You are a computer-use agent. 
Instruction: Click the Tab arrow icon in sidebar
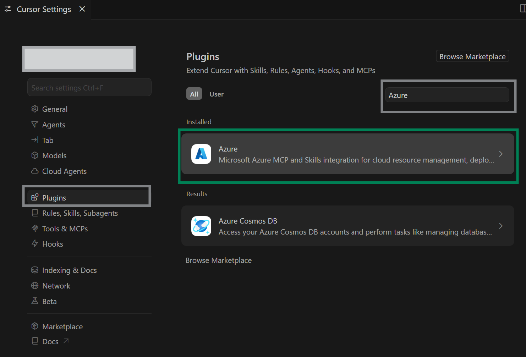35,140
